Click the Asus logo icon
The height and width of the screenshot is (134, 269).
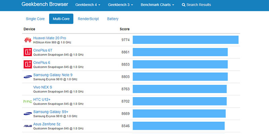pos(28,126)
